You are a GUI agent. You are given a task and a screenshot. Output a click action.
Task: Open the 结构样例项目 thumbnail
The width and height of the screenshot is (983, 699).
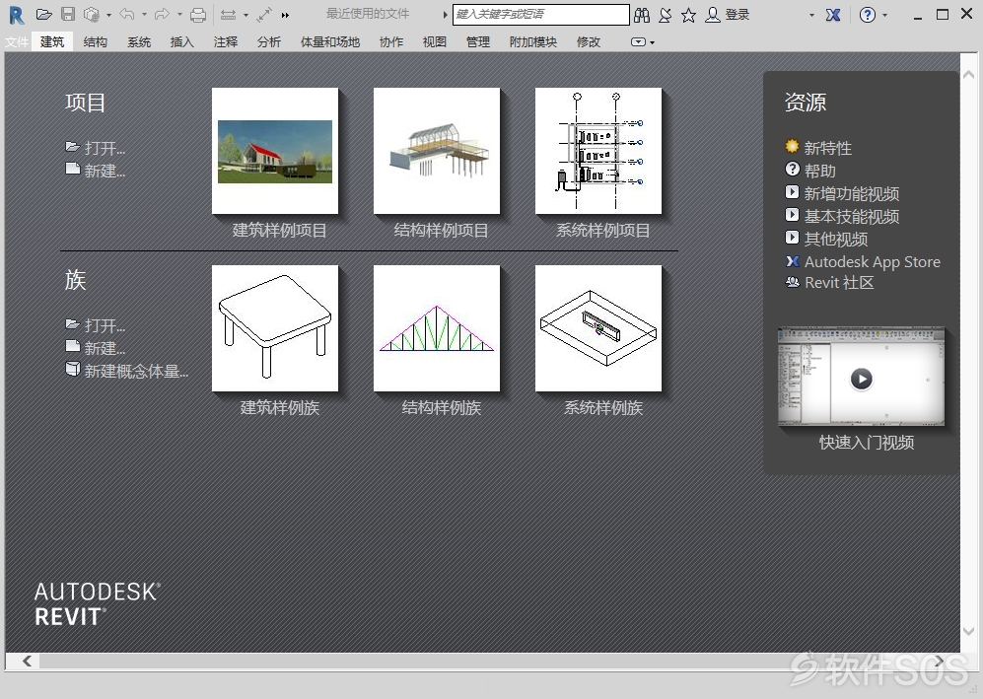pyautogui.click(x=437, y=151)
